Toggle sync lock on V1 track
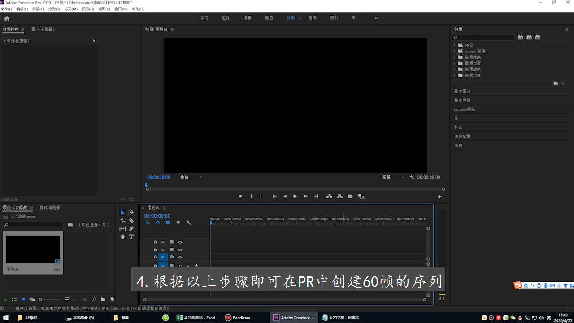The width and height of the screenshot is (574, 323). 172,258
